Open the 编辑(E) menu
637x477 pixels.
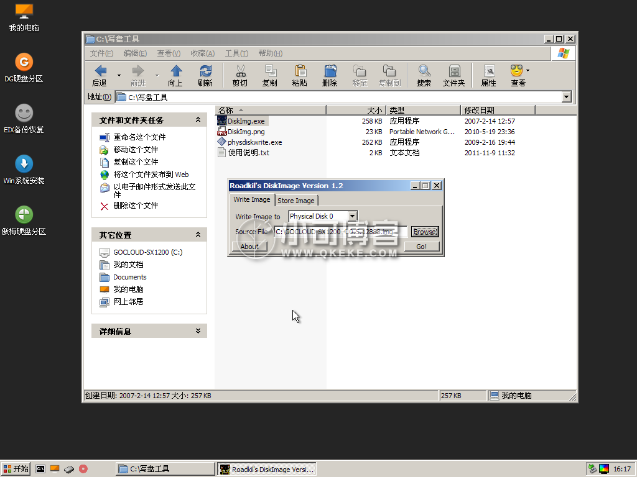(x=135, y=53)
